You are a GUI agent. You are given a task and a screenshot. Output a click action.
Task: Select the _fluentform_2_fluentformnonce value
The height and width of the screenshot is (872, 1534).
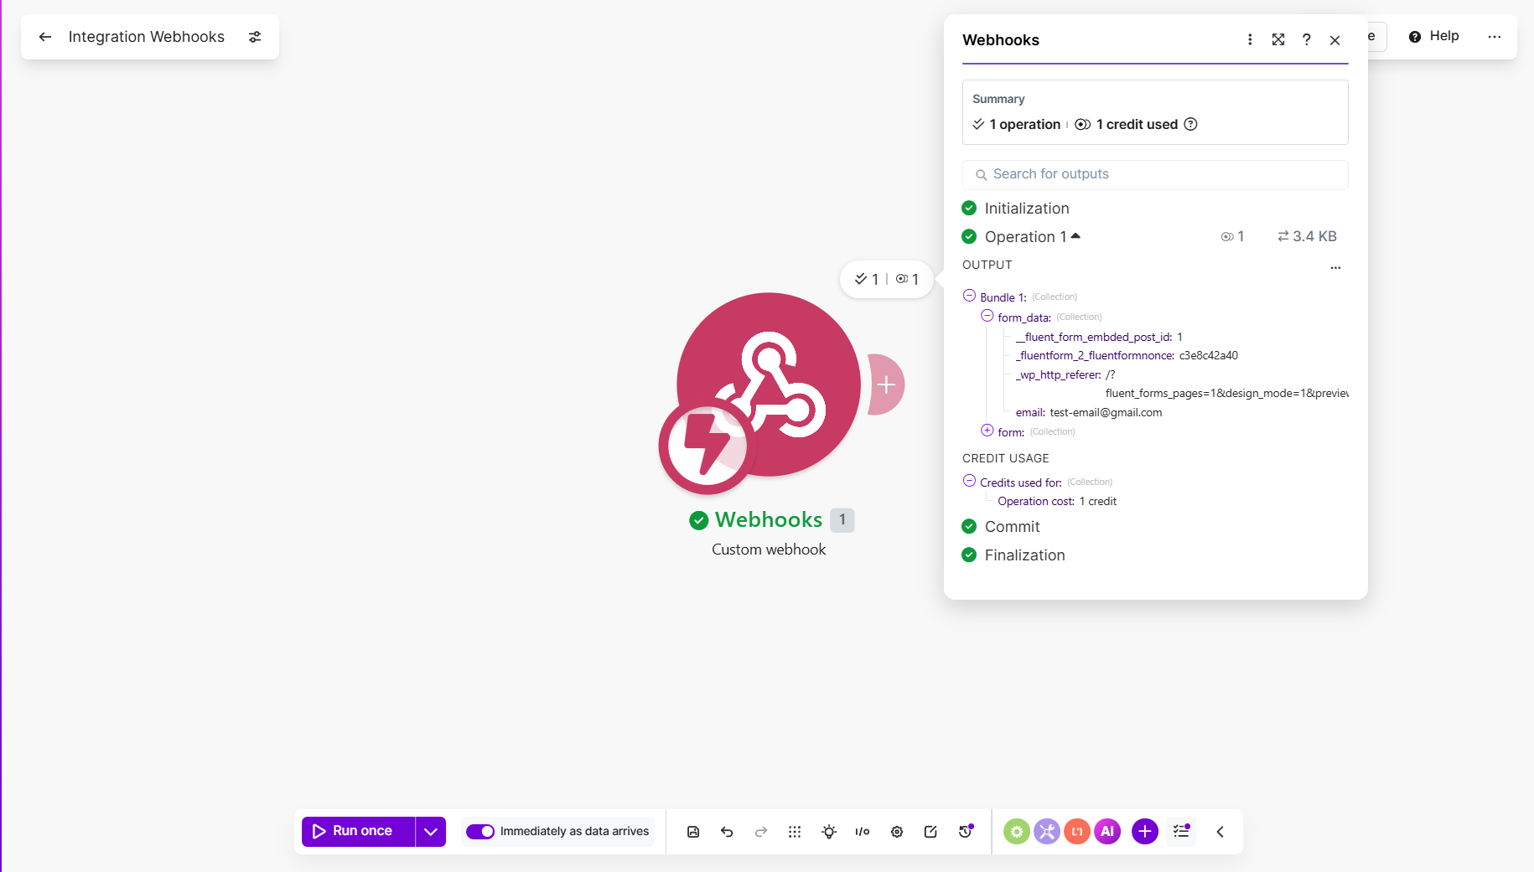pos(1208,355)
